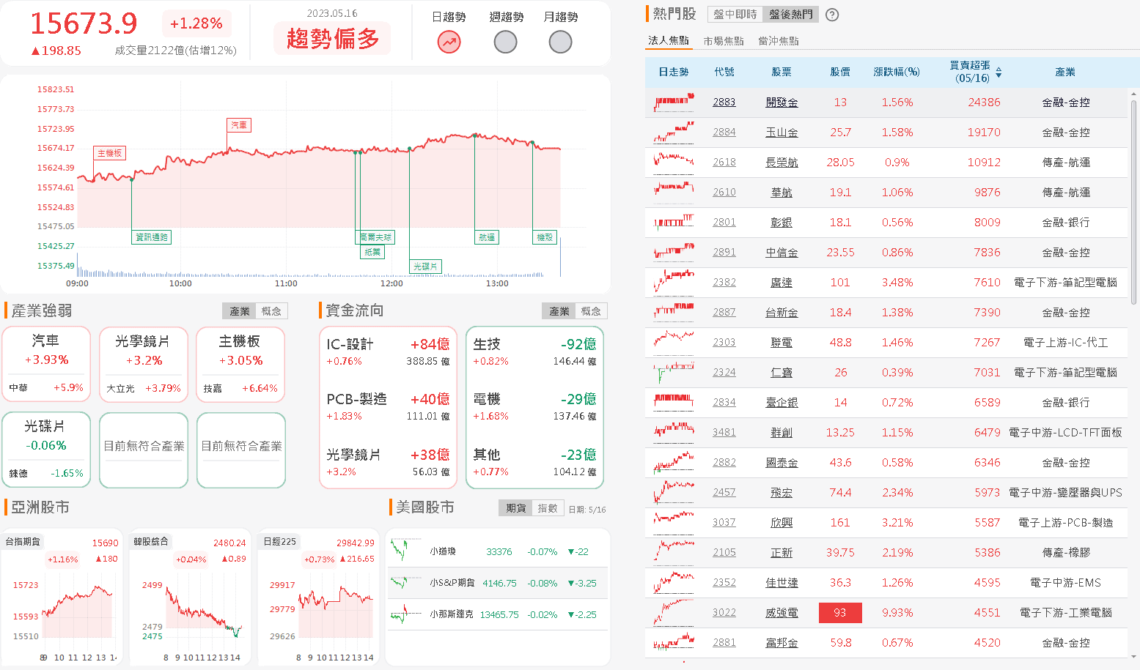Open stock name link 開發金
Screen dimensions: 1140x670
click(782, 103)
